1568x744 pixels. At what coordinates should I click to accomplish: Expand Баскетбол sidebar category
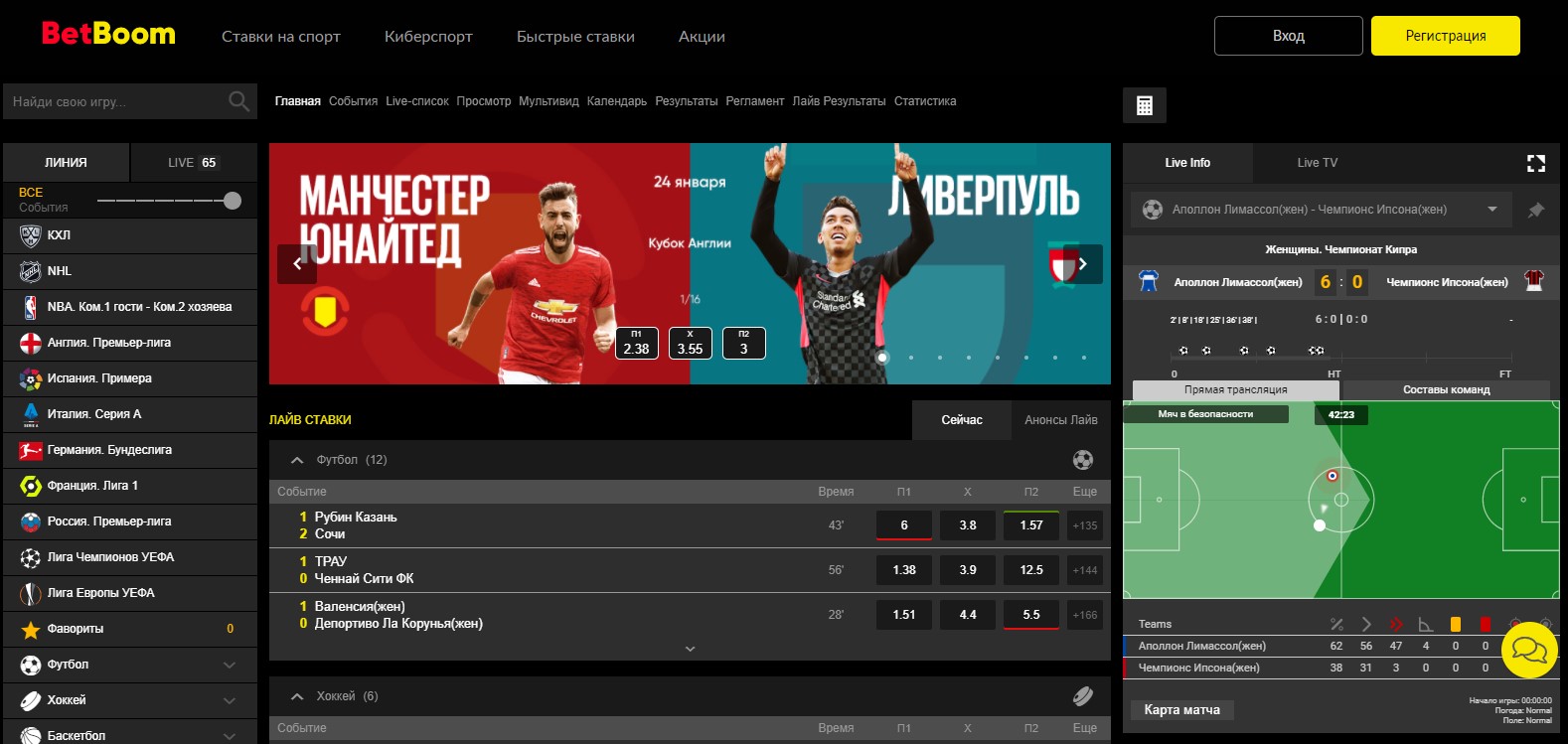tap(230, 735)
